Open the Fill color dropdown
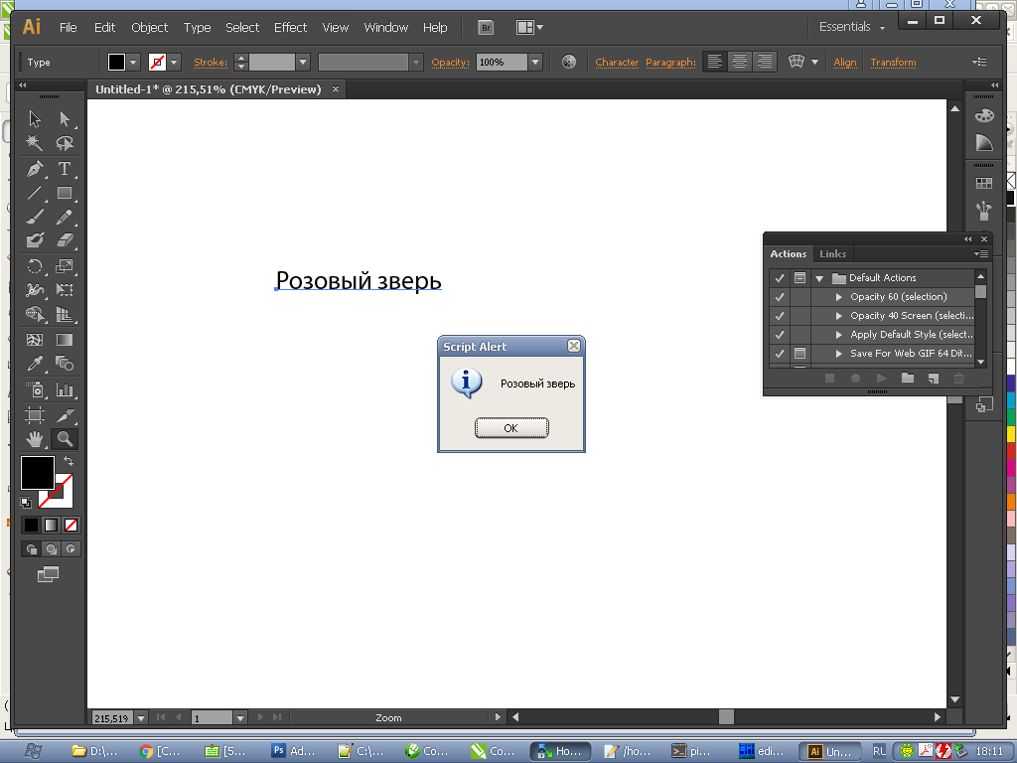Image resolution: width=1017 pixels, height=763 pixels. coord(133,63)
